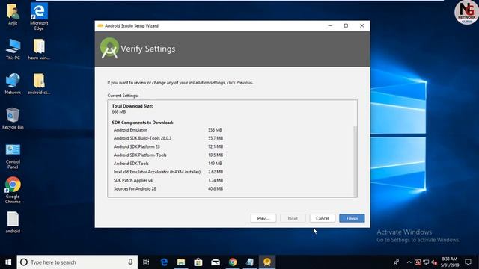Click the network status tray icon

(426, 262)
